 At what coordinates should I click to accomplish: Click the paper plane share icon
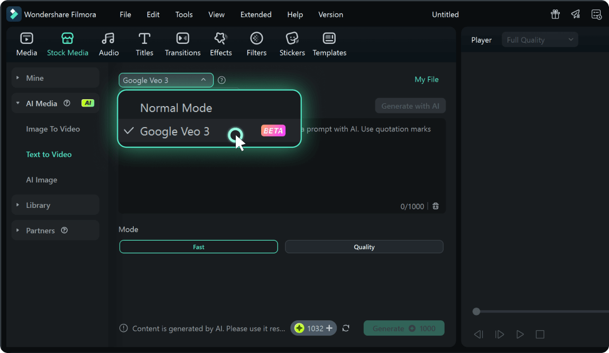[576, 14]
